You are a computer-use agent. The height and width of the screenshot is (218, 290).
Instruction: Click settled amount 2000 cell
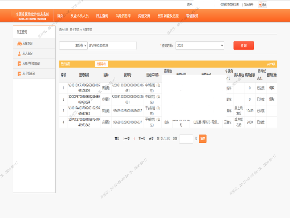[x=250, y=122]
